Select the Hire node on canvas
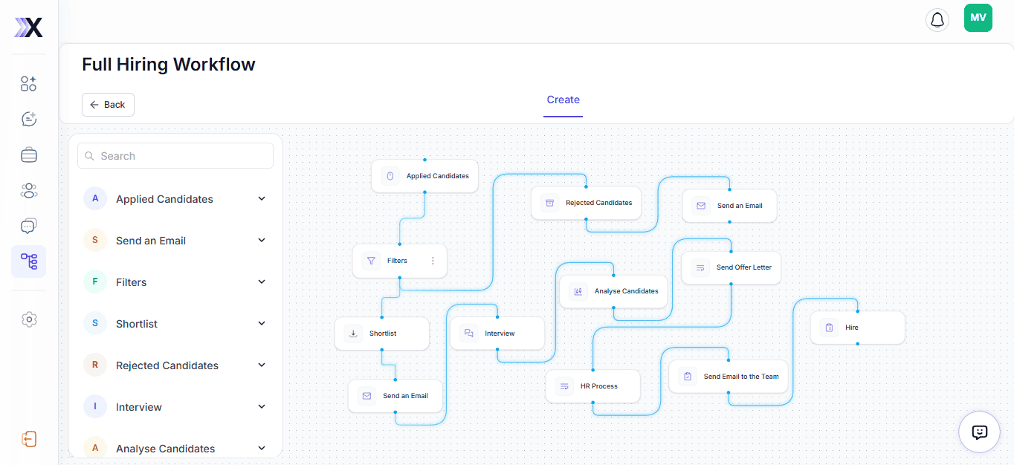Image resolution: width=1014 pixels, height=465 pixels. point(857,328)
